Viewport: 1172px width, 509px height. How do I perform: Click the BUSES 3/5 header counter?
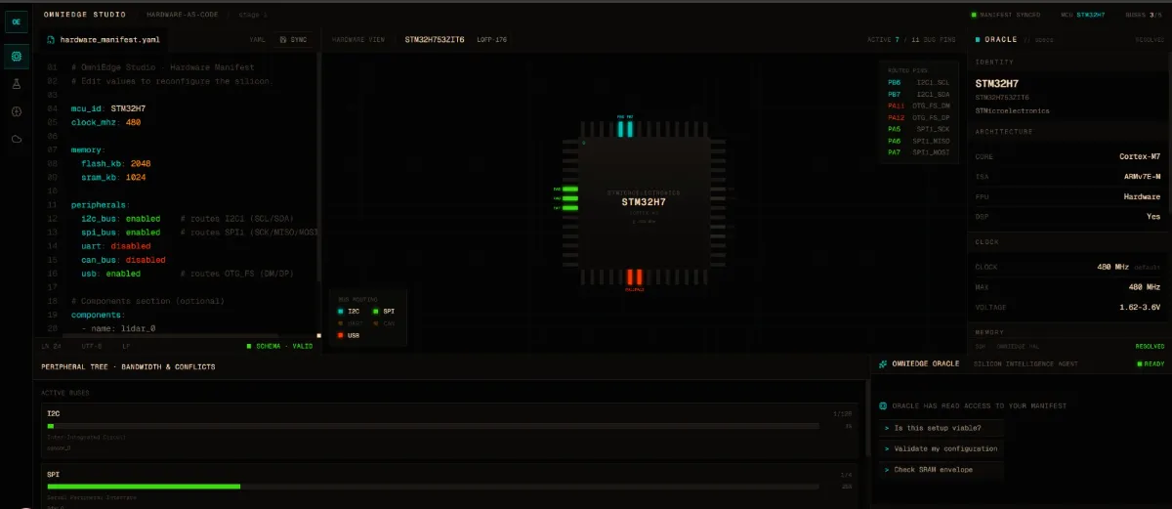point(1145,15)
